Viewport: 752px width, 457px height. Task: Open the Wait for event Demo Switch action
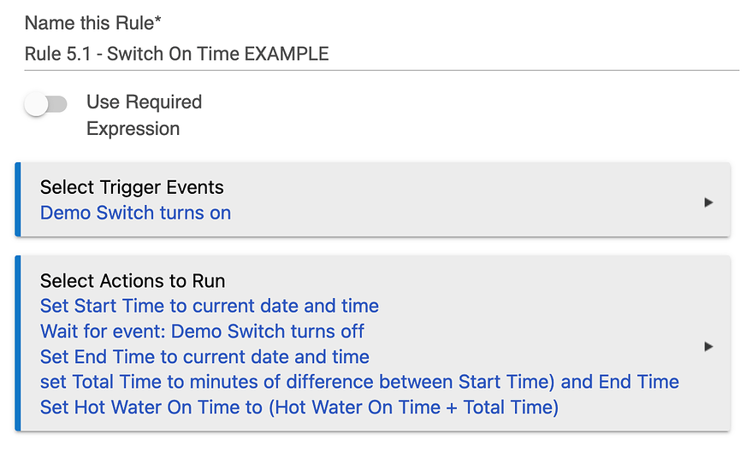[x=202, y=331]
